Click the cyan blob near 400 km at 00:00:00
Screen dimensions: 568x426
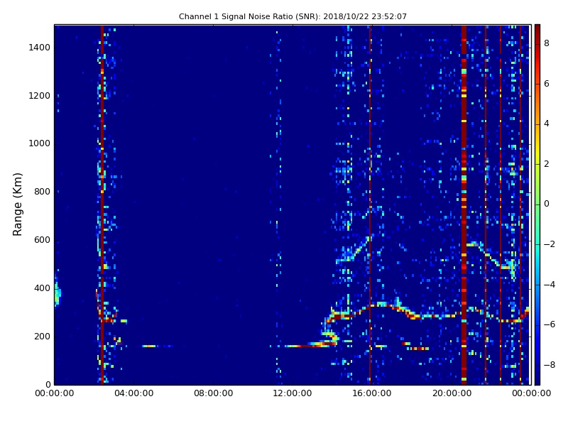click(58, 293)
